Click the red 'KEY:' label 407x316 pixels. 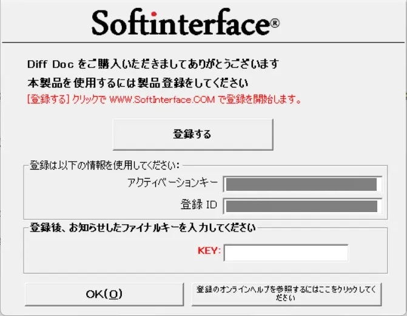coord(209,251)
